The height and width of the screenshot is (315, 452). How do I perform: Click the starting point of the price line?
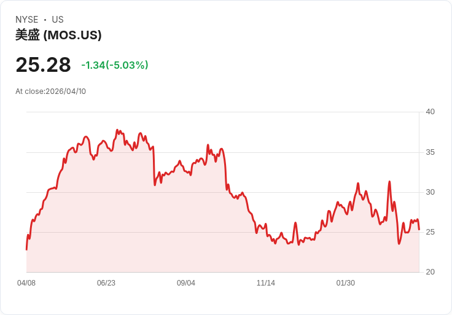click(x=26, y=249)
